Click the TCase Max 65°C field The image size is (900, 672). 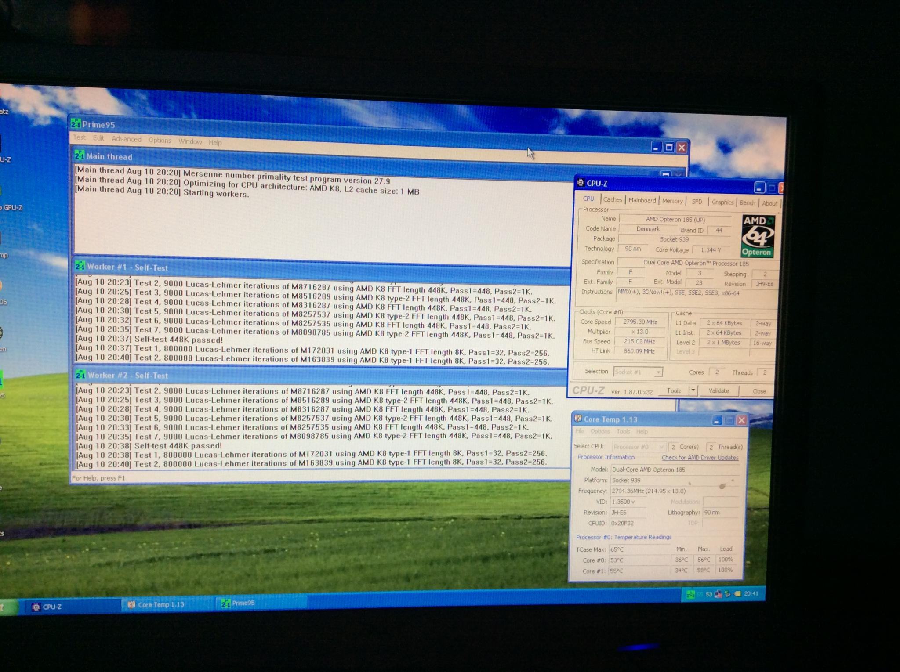pos(640,549)
